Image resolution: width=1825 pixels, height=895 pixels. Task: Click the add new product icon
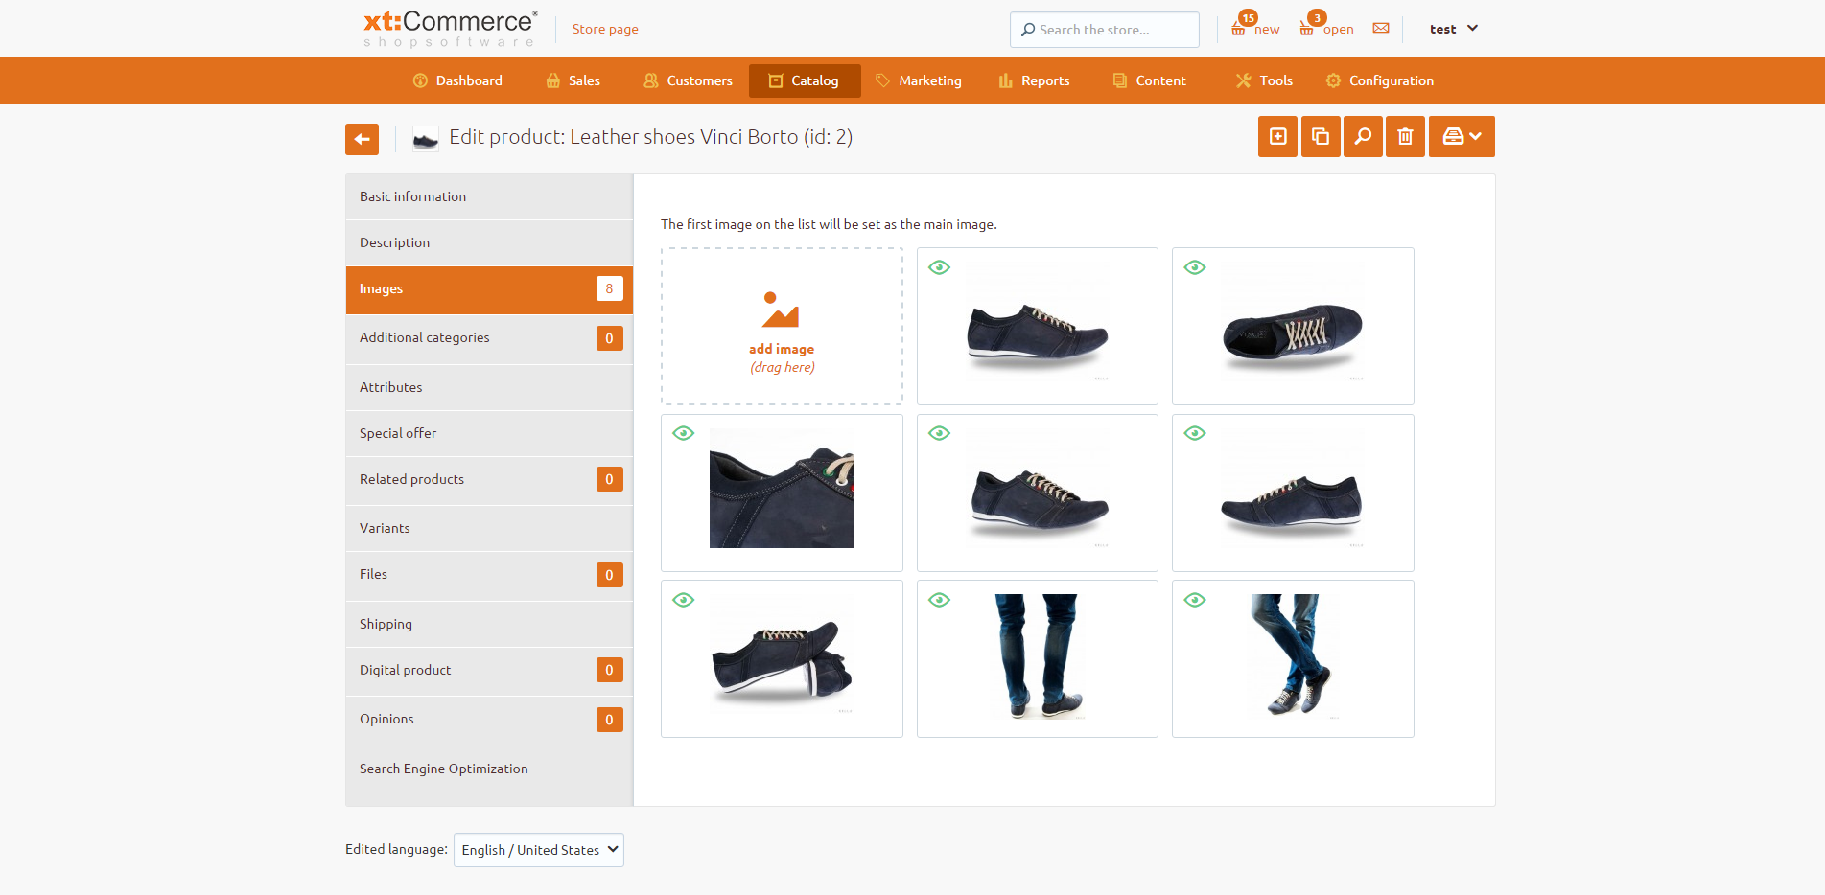point(1276,136)
